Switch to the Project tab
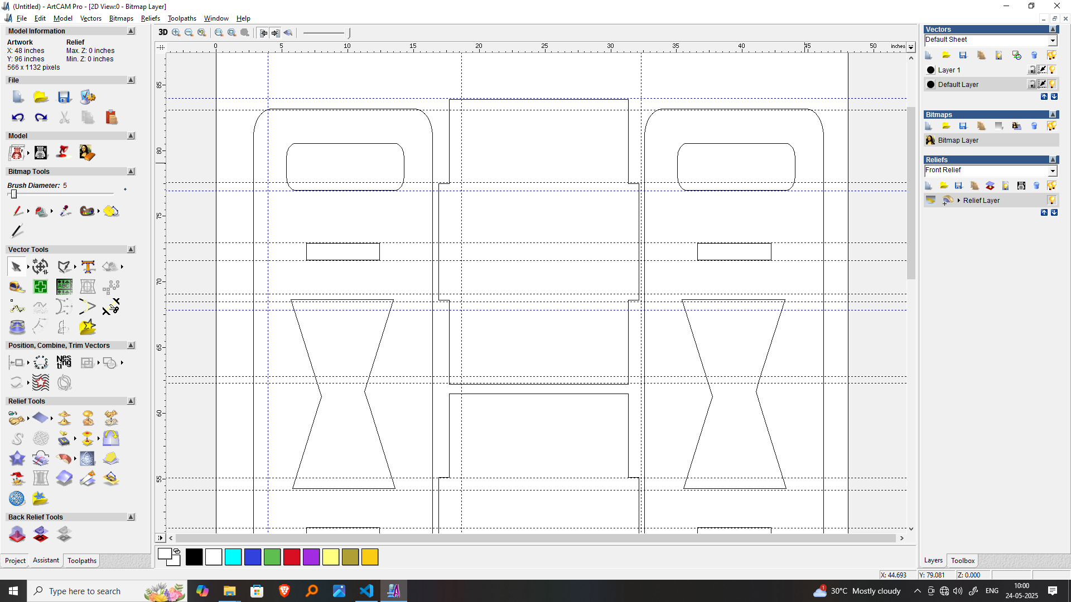Image resolution: width=1071 pixels, height=602 pixels. coord(15,561)
